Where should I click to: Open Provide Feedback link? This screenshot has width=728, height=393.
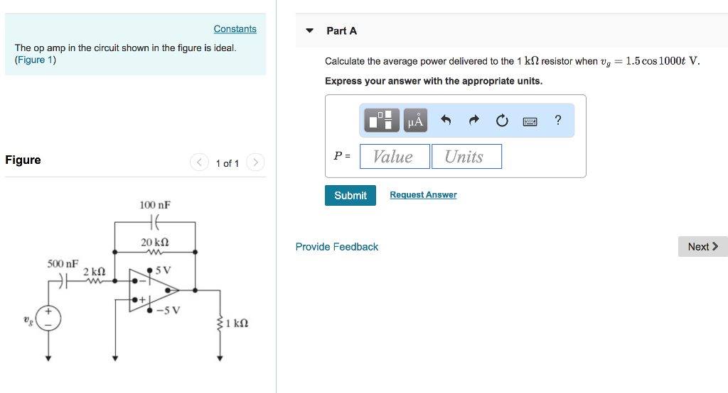pyautogui.click(x=336, y=247)
